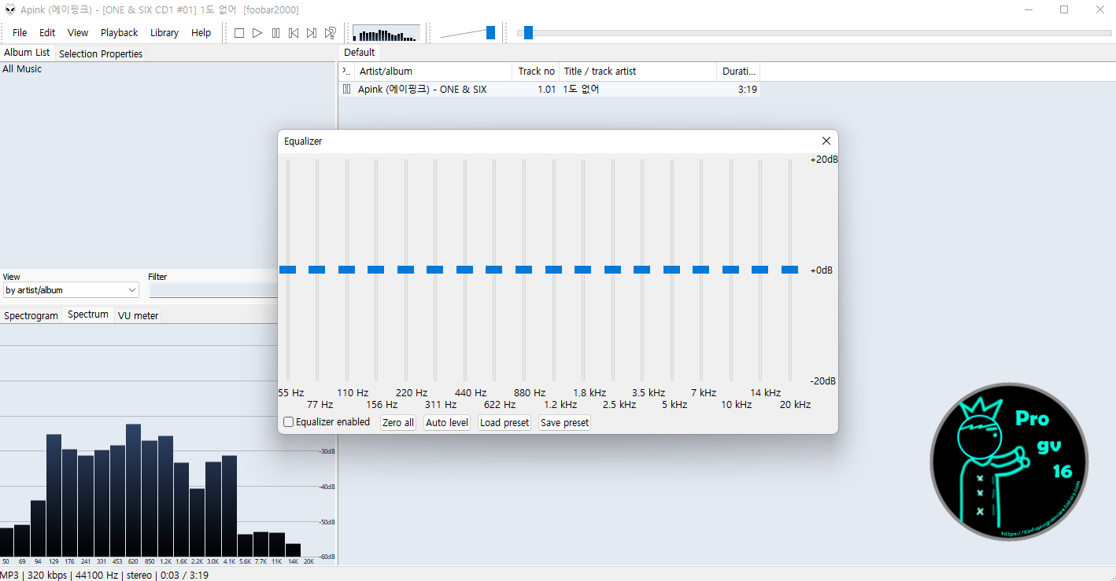Click the 'Title / track artist' column header
The height and width of the screenshot is (581, 1116).
click(x=637, y=72)
